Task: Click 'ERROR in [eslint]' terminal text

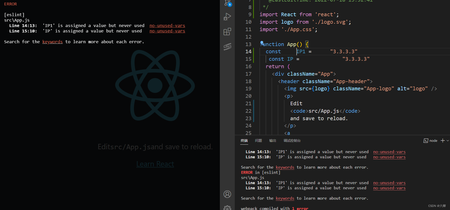Action: [261, 172]
